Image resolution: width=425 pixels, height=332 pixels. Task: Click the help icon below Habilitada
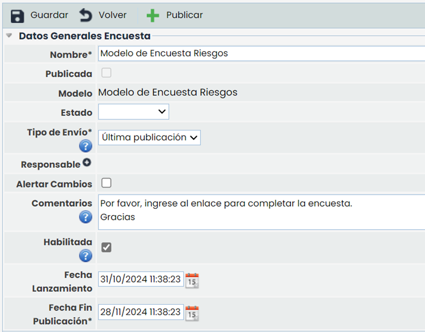85,256
